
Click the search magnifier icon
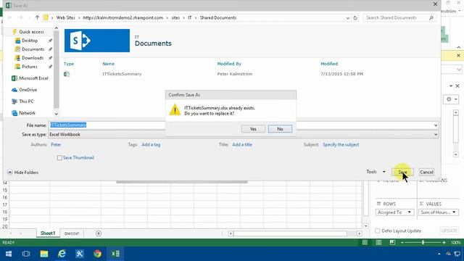431,17
